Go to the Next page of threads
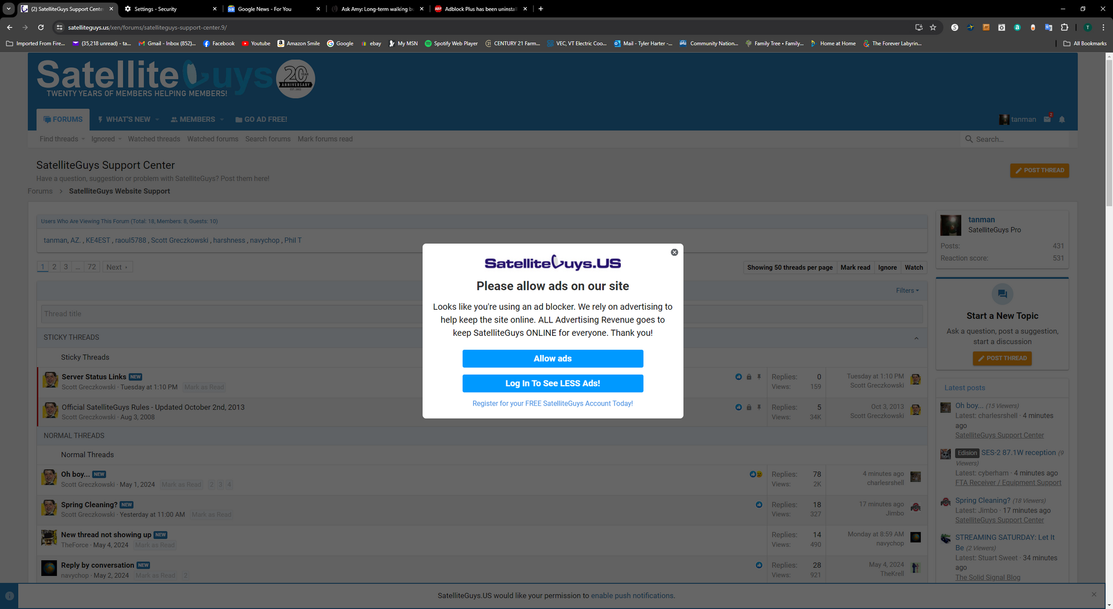The height and width of the screenshot is (609, 1113). 117,267
